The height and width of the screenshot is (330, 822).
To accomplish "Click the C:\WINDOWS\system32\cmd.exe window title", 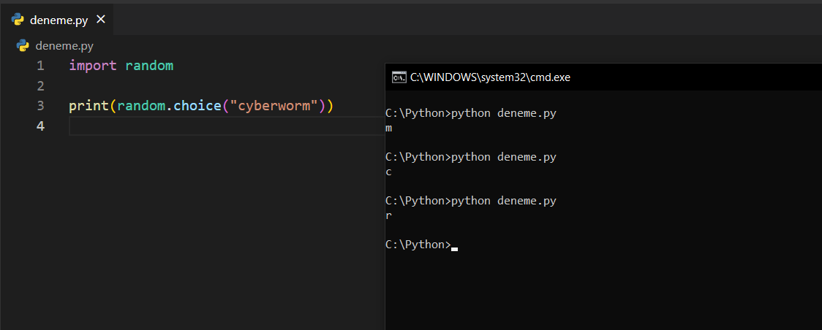I will tap(490, 77).
